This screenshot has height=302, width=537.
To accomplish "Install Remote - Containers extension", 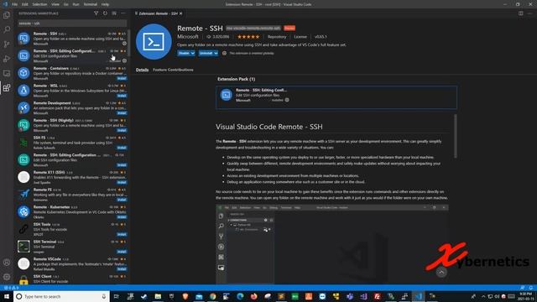I will click(122, 78).
